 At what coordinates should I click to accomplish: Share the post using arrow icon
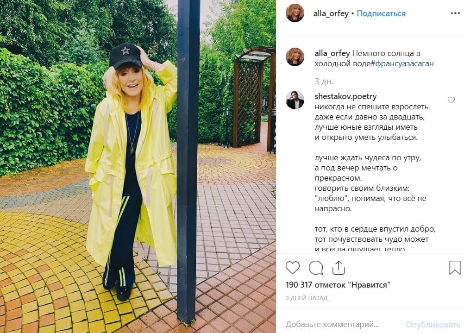pos(339,268)
